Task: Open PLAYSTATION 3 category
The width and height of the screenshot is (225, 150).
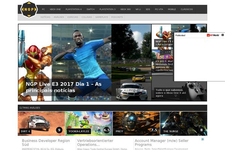Action: click(108, 9)
